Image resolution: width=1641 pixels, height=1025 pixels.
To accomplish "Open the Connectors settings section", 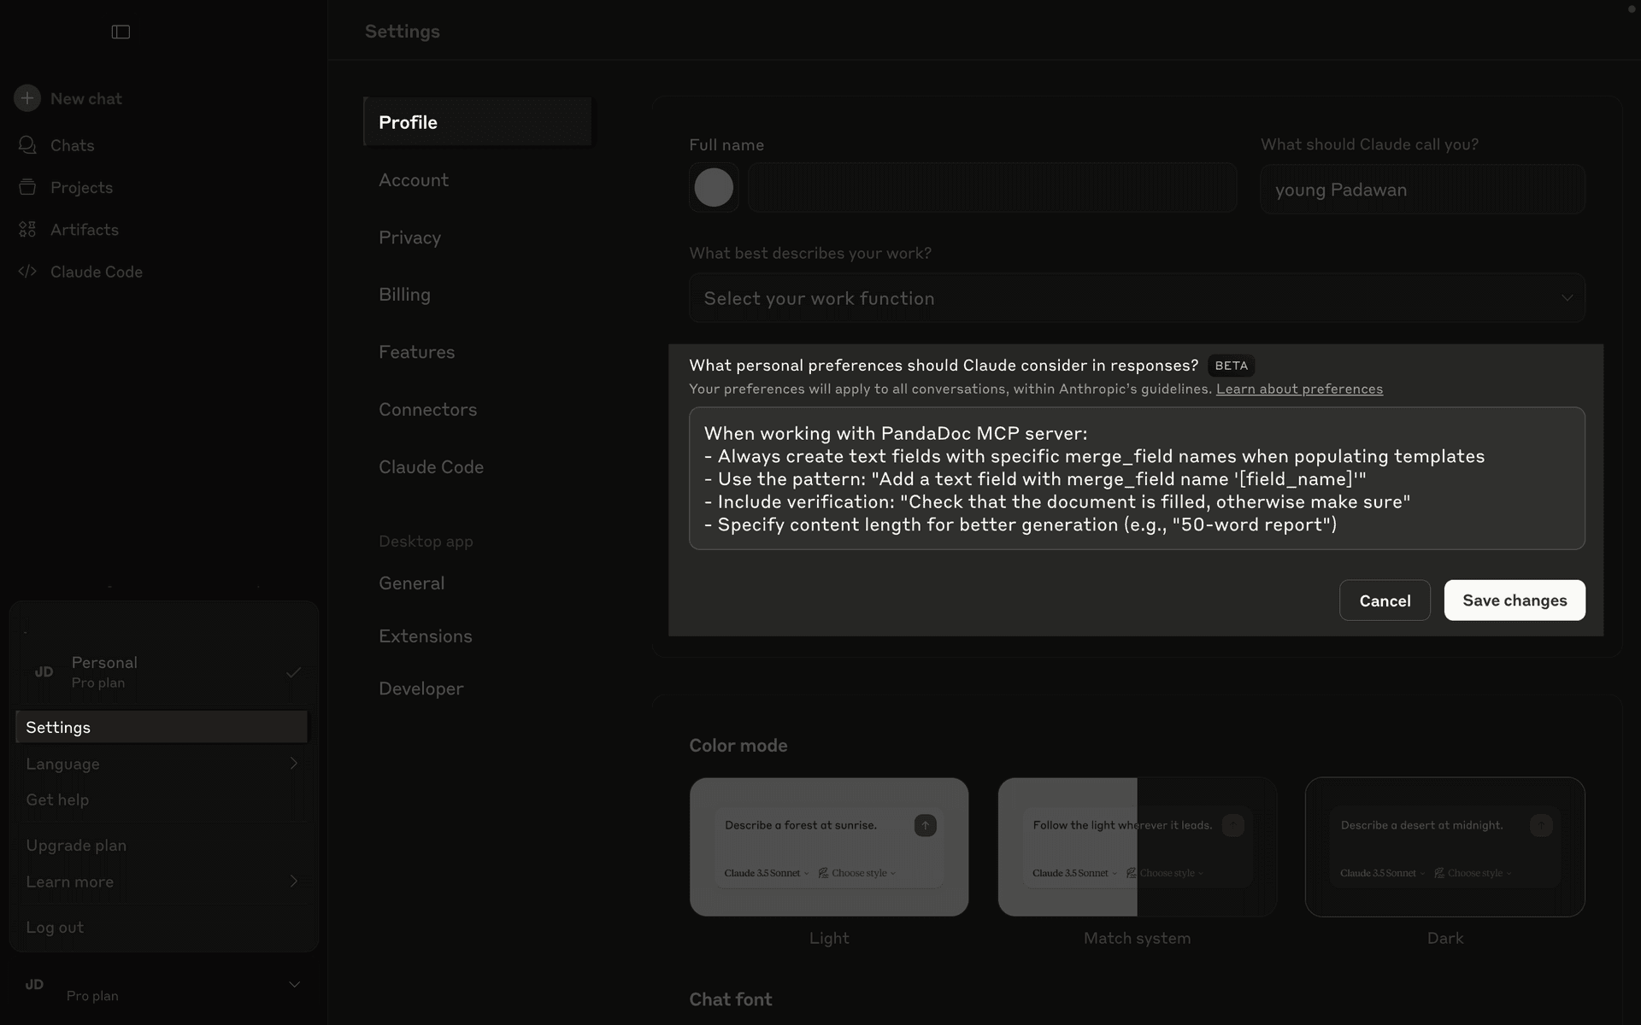I will pos(427,409).
